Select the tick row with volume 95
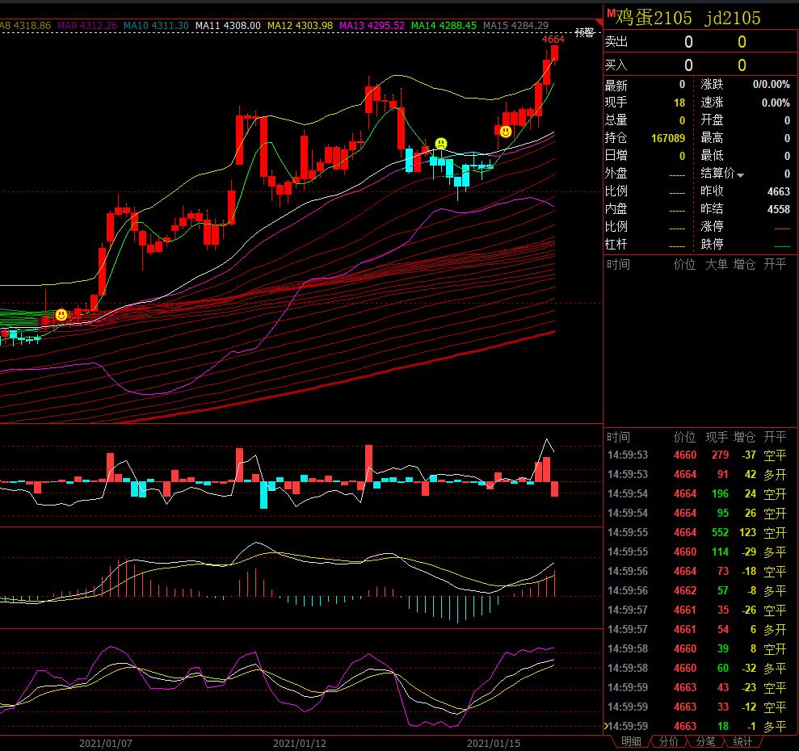Screen dimensions: 799x751 [x=699, y=513]
